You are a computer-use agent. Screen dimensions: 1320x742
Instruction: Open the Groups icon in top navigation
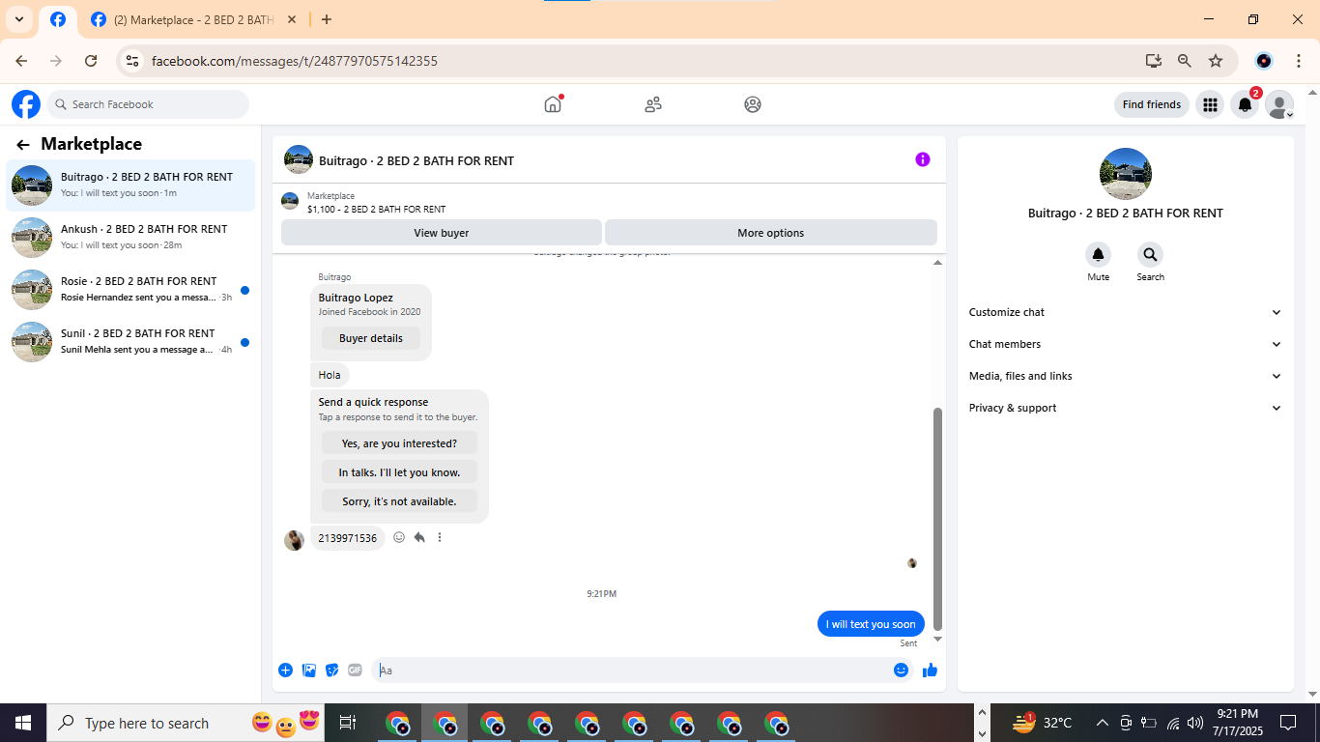753,104
